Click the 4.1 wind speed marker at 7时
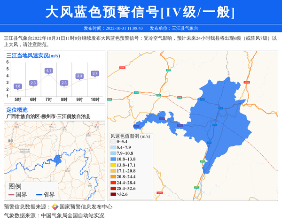This screenshot has height=221, width=282. pos(48,71)
